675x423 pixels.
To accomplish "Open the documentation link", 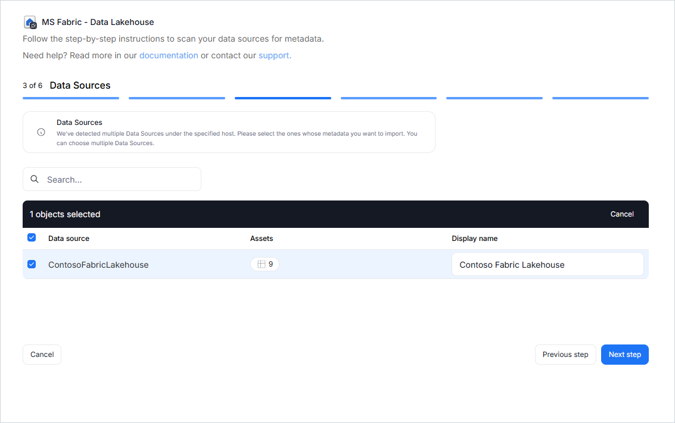I will pyautogui.click(x=169, y=55).
